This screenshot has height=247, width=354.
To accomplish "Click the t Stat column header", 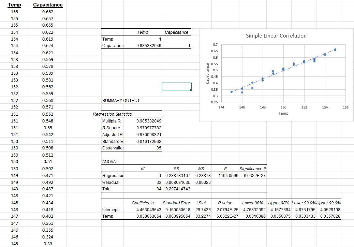I will [x=201, y=203].
